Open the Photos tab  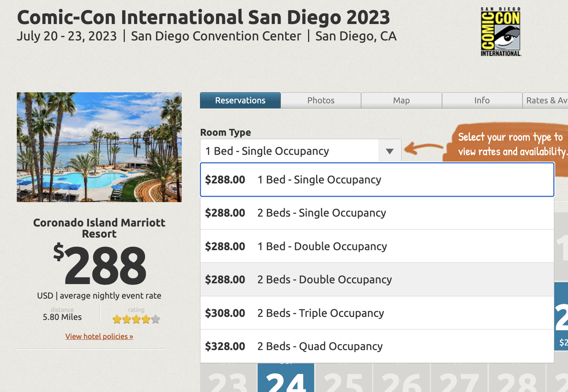pyautogui.click(x=321, y=100)
